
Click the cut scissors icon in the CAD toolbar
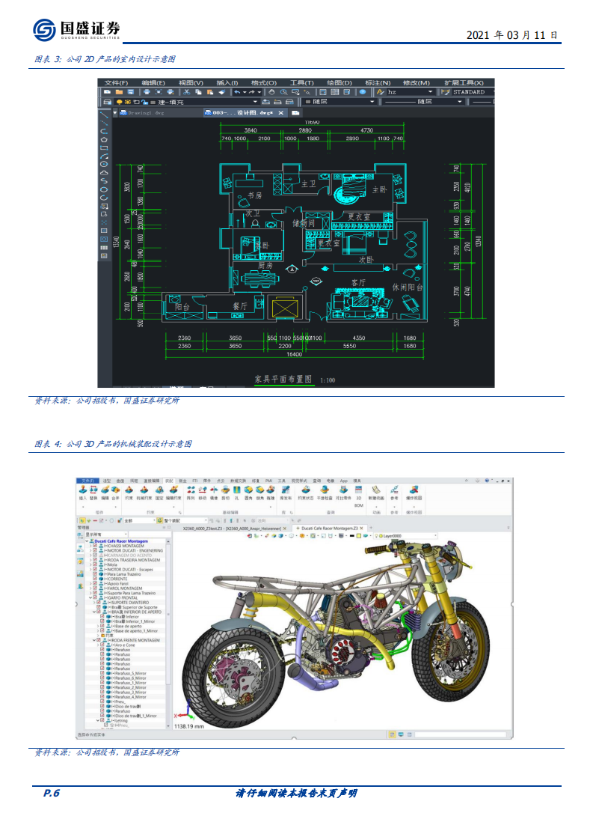pos(187,92)
